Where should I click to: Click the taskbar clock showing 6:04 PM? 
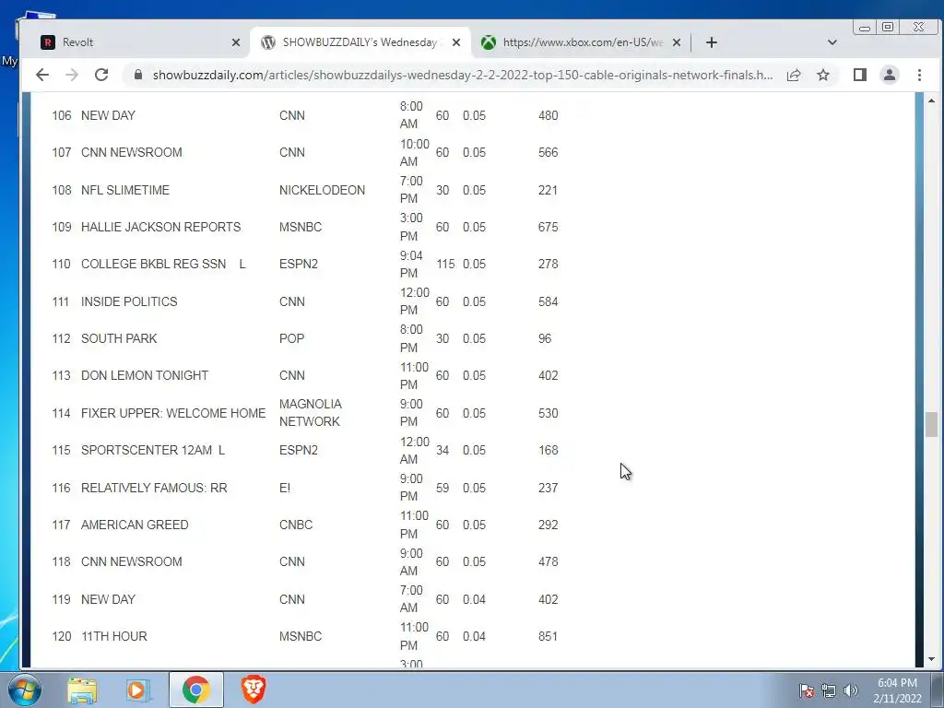897,690
